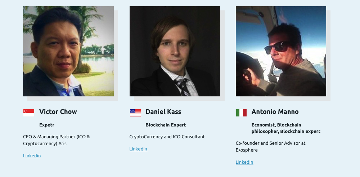Viewport: 360px width, 177px height.
Task: Click the Blockchain Expert subtitle
Action: [x=166, y=125]
